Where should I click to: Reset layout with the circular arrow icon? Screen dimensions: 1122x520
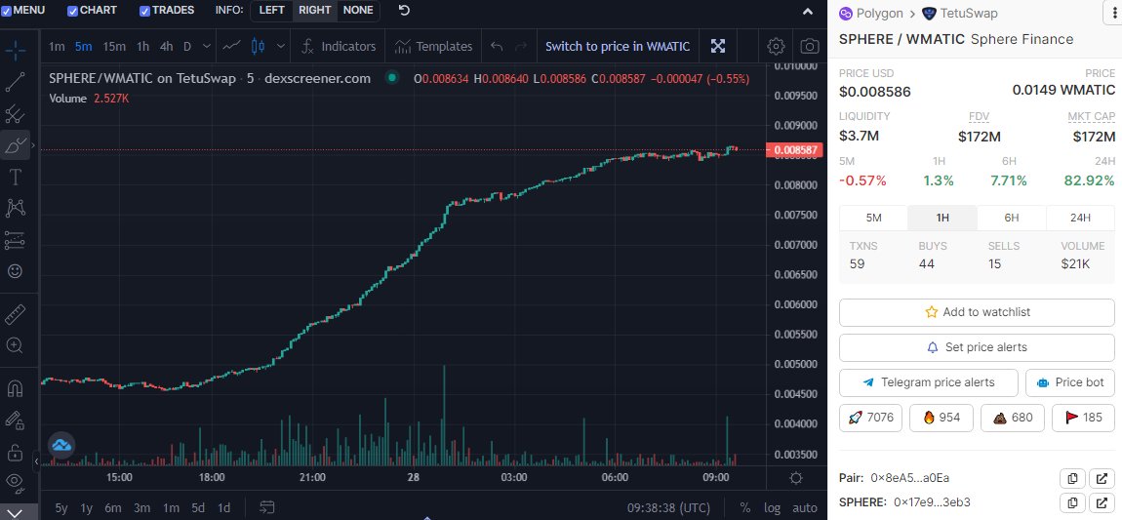(404, 10)
